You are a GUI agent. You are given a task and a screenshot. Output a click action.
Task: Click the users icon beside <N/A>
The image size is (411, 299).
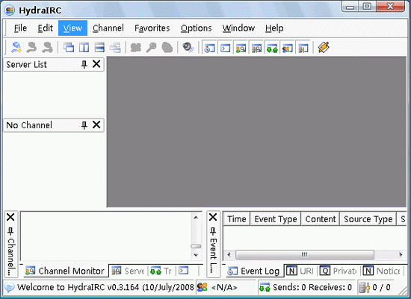pos(202,287)
